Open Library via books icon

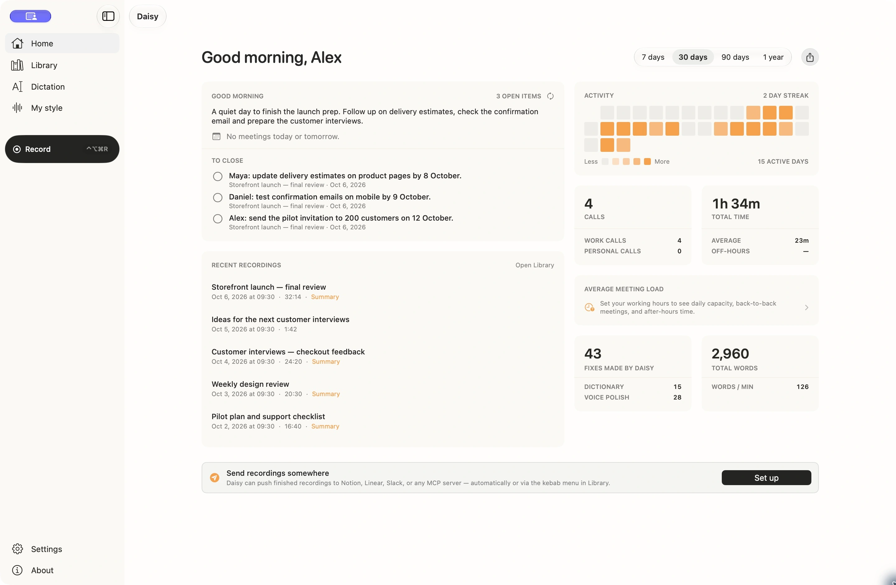[17, 65]
